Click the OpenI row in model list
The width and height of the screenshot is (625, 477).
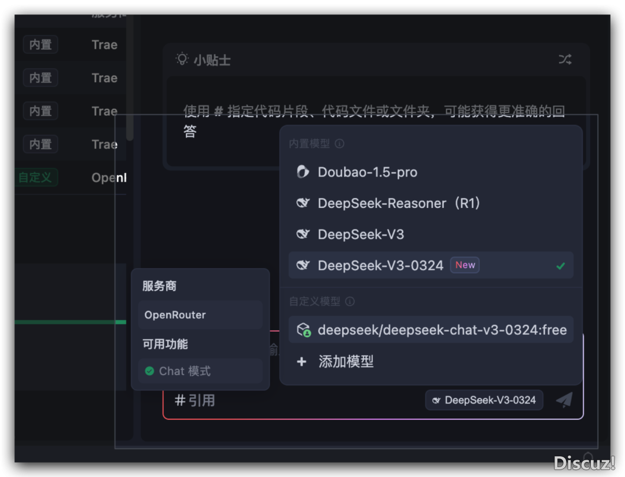click(71, 178)
